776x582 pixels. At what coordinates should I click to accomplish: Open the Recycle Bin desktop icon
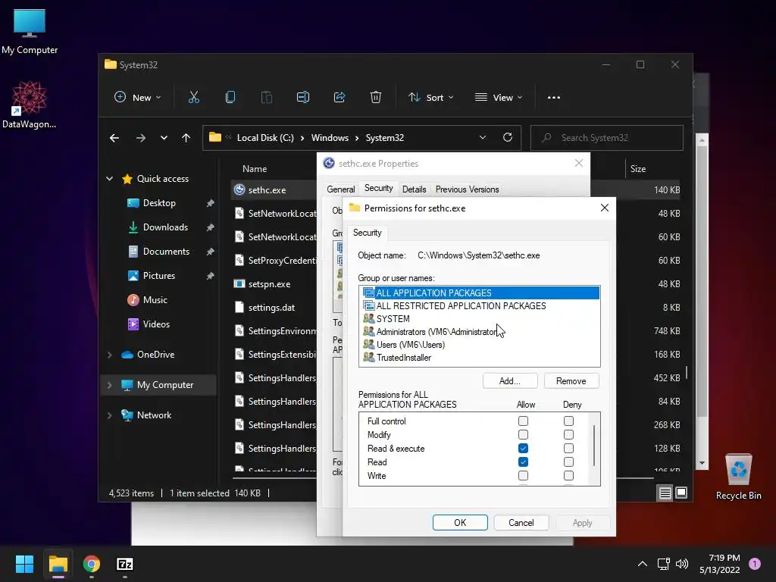pyautogui.click(x=738, y=477)
